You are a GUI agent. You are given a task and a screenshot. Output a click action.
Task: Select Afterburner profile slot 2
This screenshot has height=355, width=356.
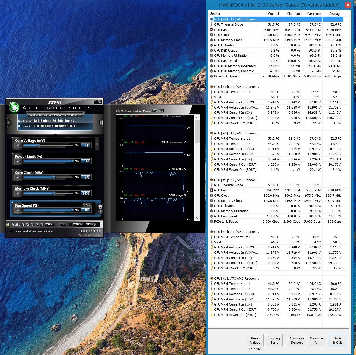28,225
